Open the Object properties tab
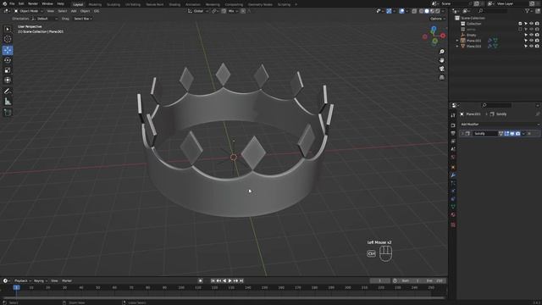 [453, 168]
